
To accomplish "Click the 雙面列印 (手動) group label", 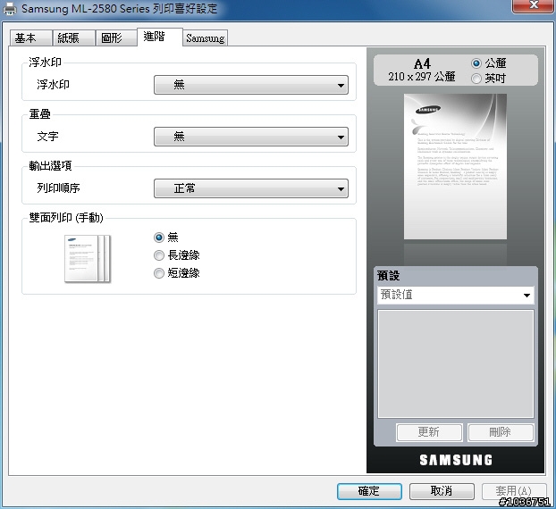I will [66, 218].
